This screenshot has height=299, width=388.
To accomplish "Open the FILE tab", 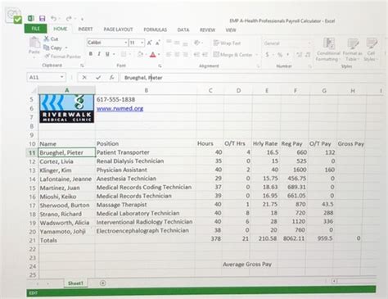I will 35,29.
